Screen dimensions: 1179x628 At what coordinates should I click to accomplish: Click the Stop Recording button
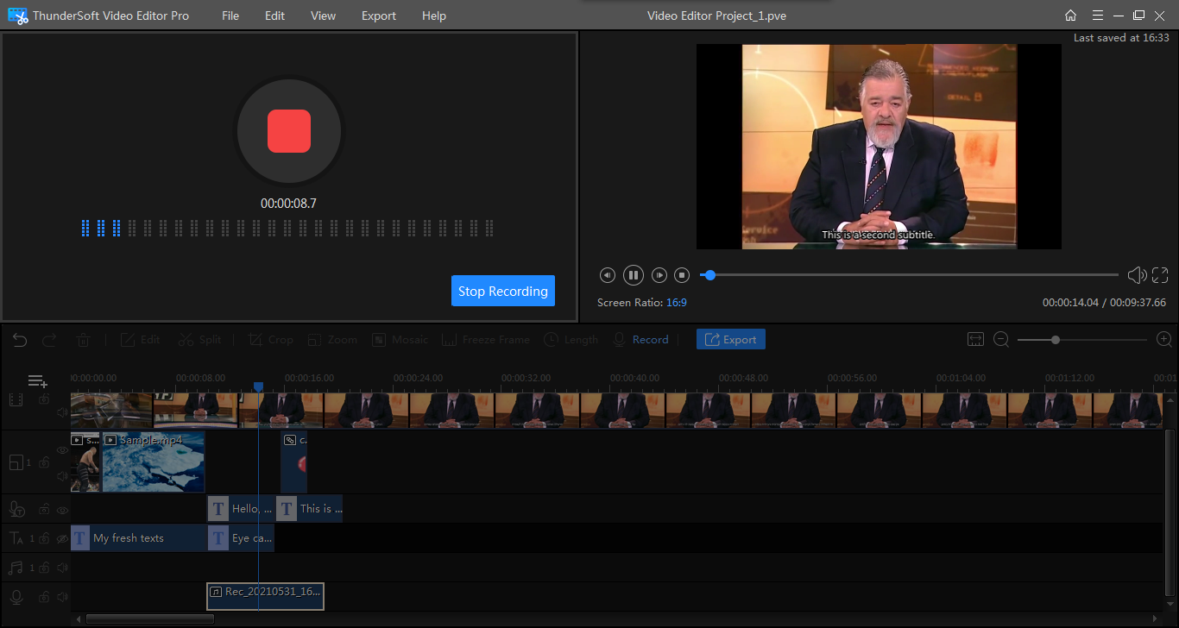click(x=502, y=292)
